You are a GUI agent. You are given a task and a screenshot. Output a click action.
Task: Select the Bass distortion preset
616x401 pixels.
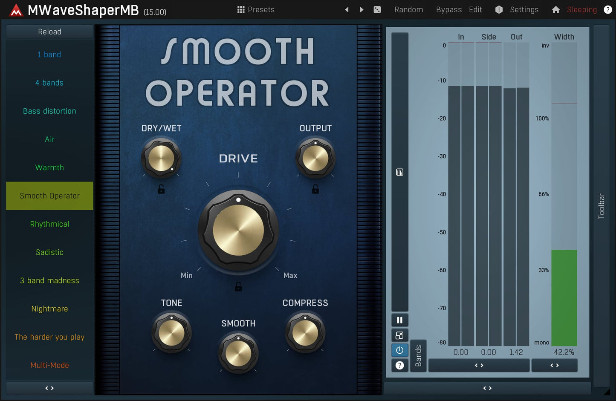tap(49, 111)
